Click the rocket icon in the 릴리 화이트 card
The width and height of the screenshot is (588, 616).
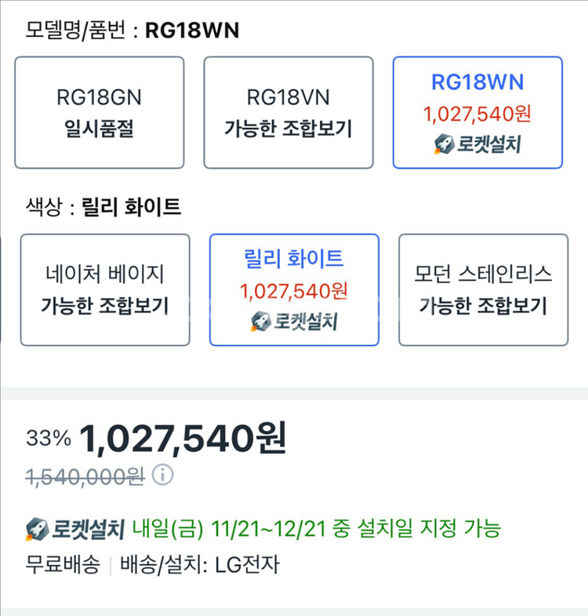(260, 322)
